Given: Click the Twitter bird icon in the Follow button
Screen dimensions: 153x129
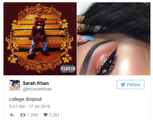Looking at the screenshot, I should pyautogui.click(x=123, y=85).
